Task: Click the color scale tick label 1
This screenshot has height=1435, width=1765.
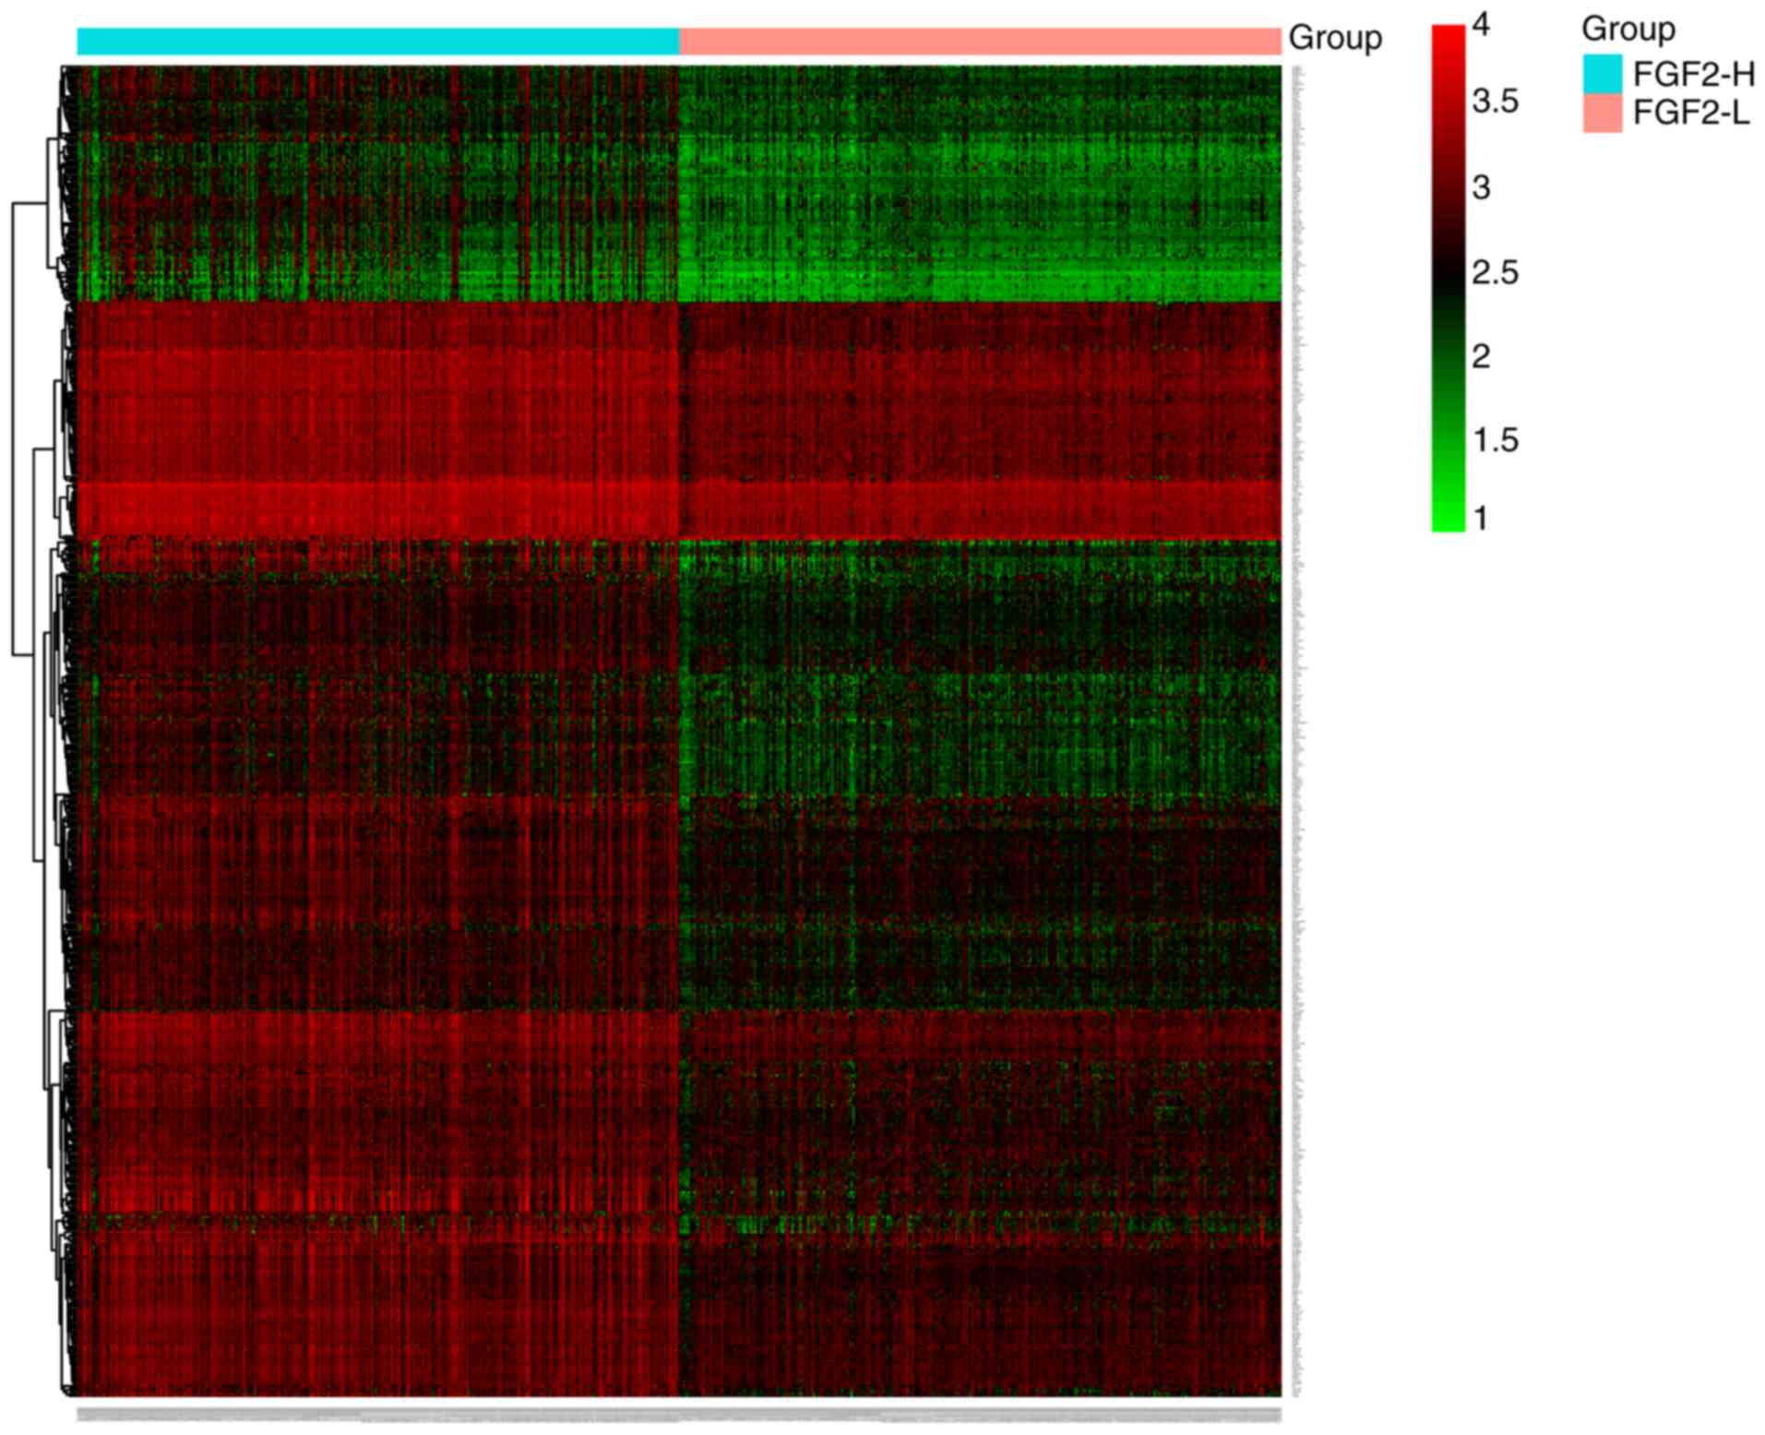Action: tap(1481, 519)
